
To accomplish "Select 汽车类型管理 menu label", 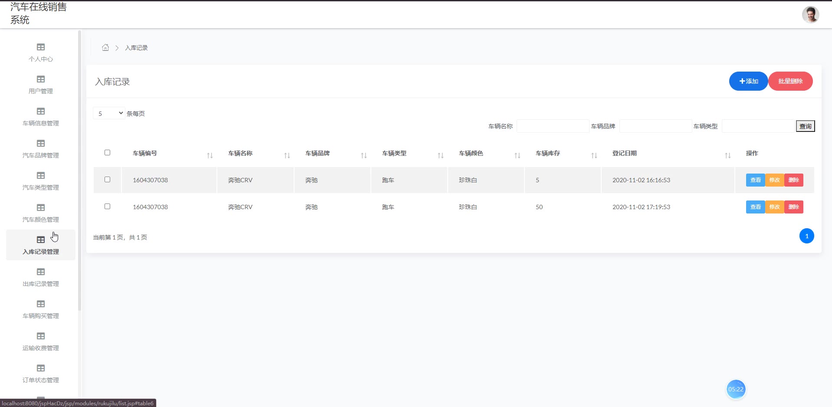I will pyautogui.click(x=41, y=187).
